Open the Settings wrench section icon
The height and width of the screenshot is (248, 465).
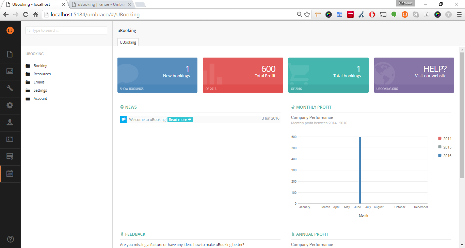pos(10,88)
